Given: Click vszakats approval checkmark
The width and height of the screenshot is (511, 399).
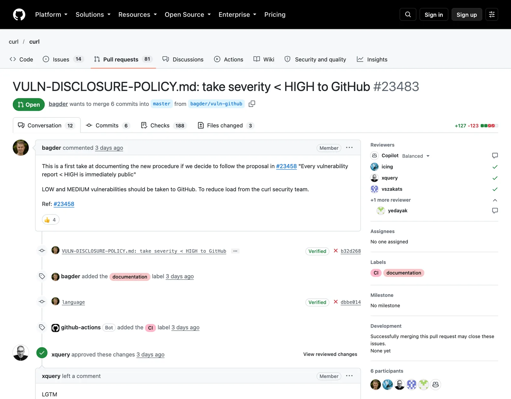Looking at the screenshot, I should (495, 189).
